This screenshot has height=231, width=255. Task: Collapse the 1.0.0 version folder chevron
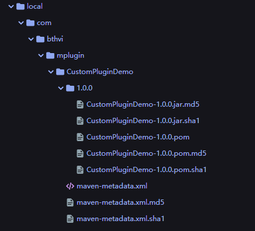click(x=61, y=88)
